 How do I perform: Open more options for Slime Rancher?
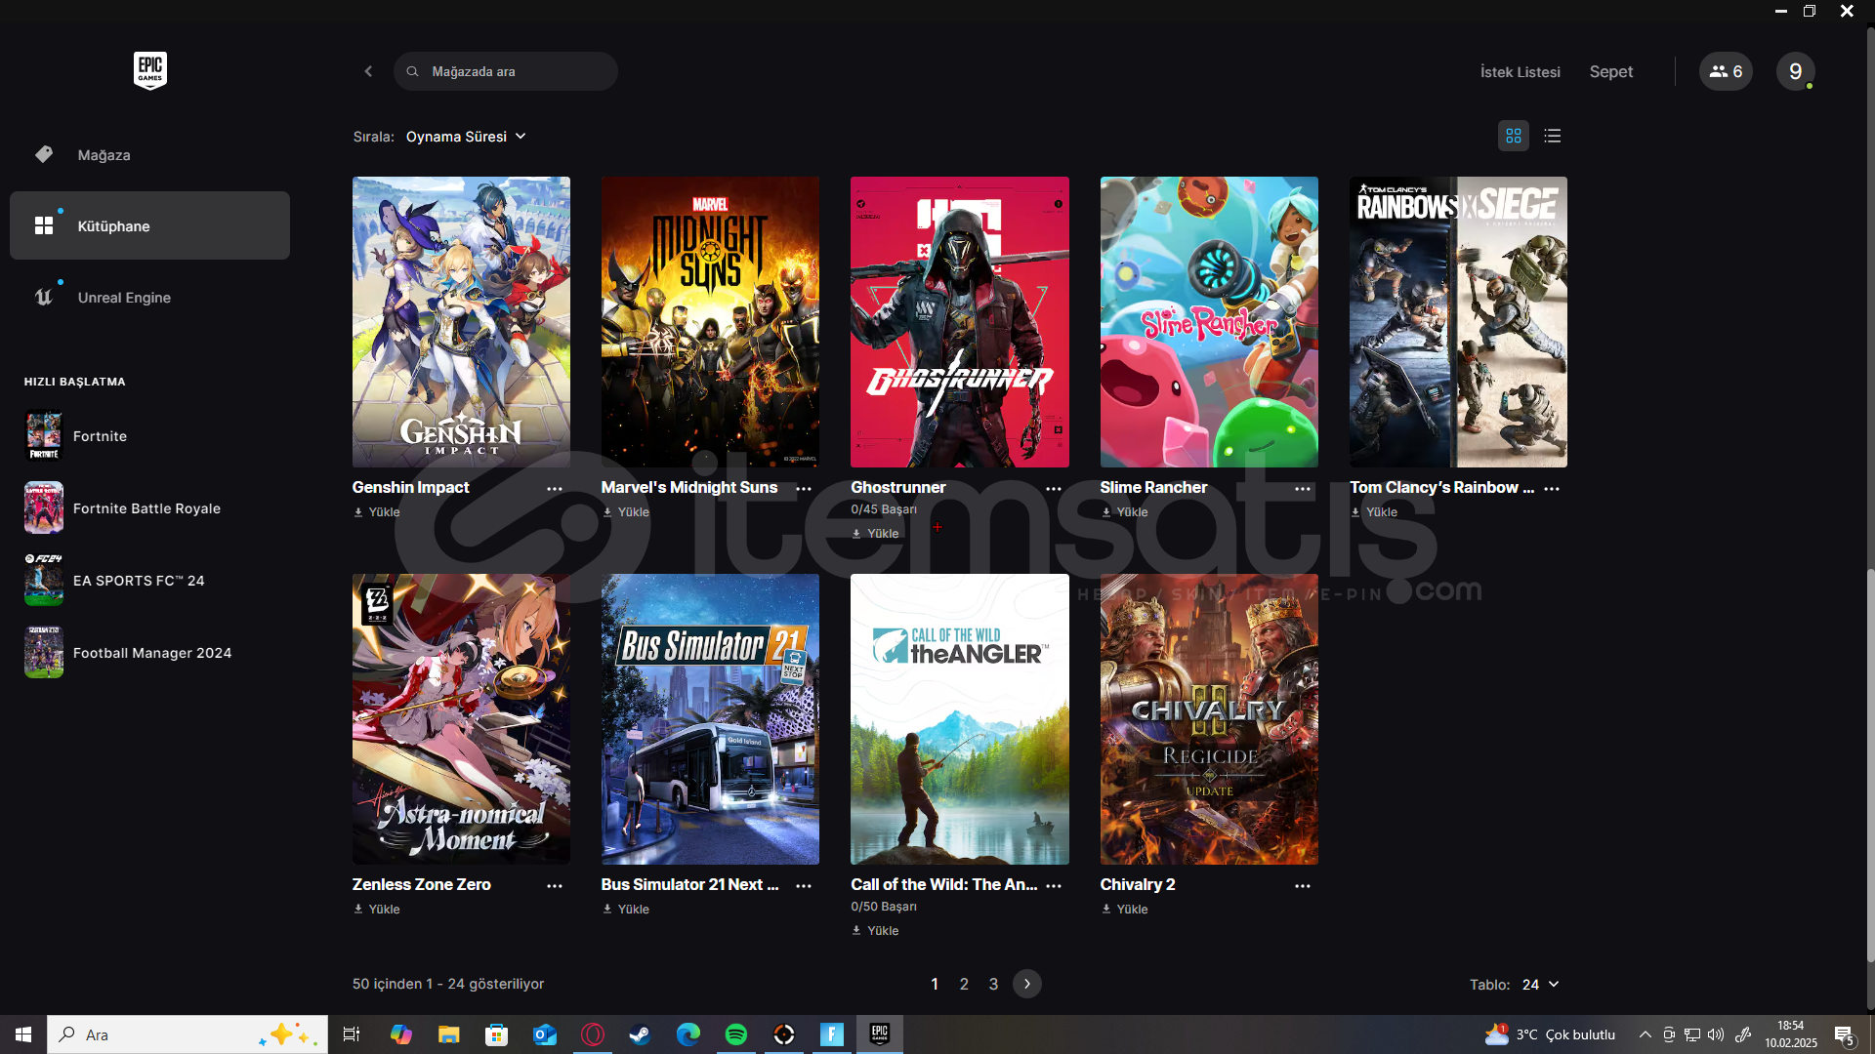(x=1303, y=488)
